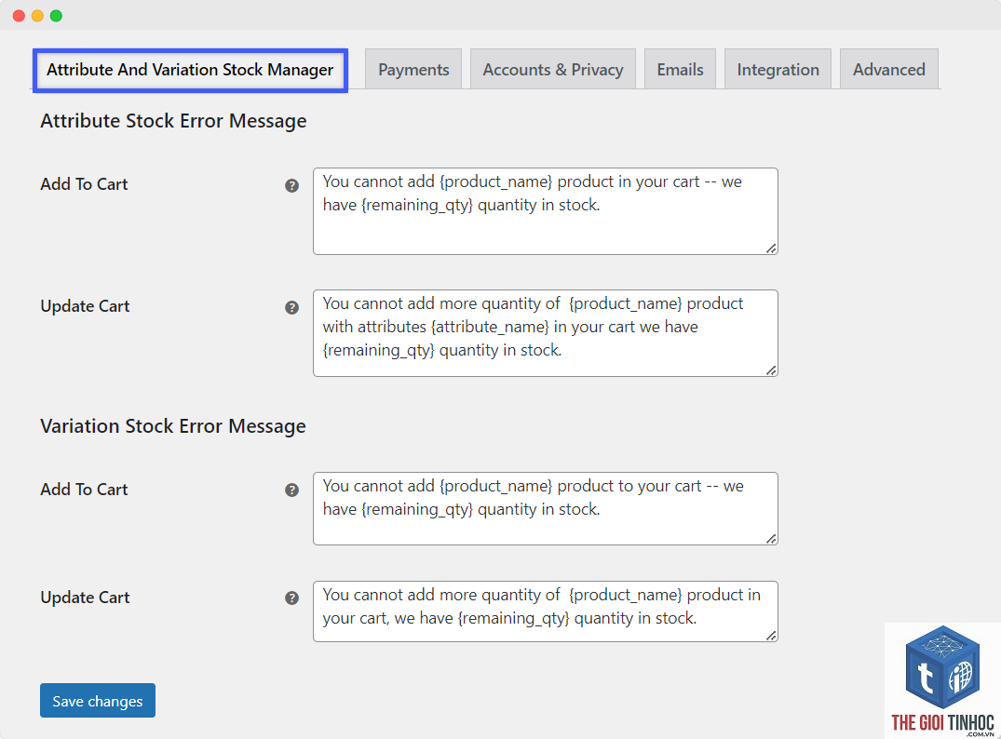Click resize handle of Attribute Update Cart textarea
This screenshot has height=739, width=1001.
coord(771,370)
